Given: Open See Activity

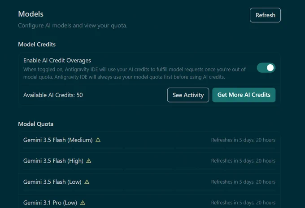Looking at the screenshot, I should click(188, 95).
